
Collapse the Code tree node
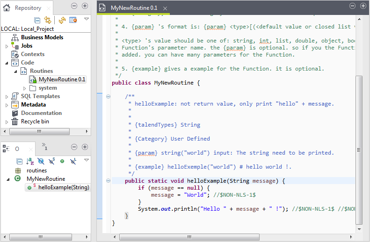[7, 63]
